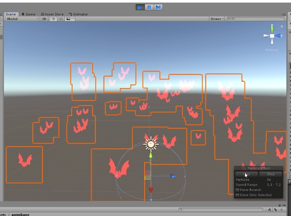The image size is (291, 216).
Task: Click Stop in the Particle Effect panel
Action: (x=270, y=174)
